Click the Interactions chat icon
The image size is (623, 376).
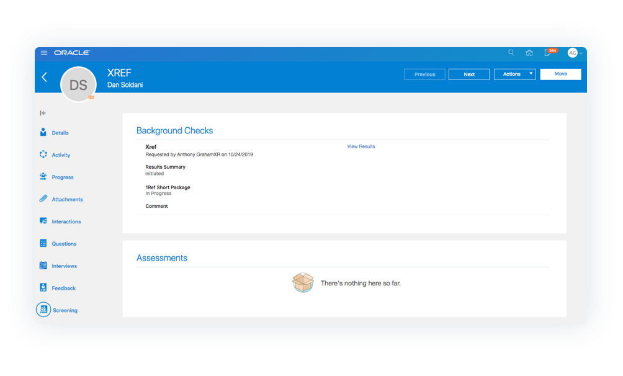point(43,221)
